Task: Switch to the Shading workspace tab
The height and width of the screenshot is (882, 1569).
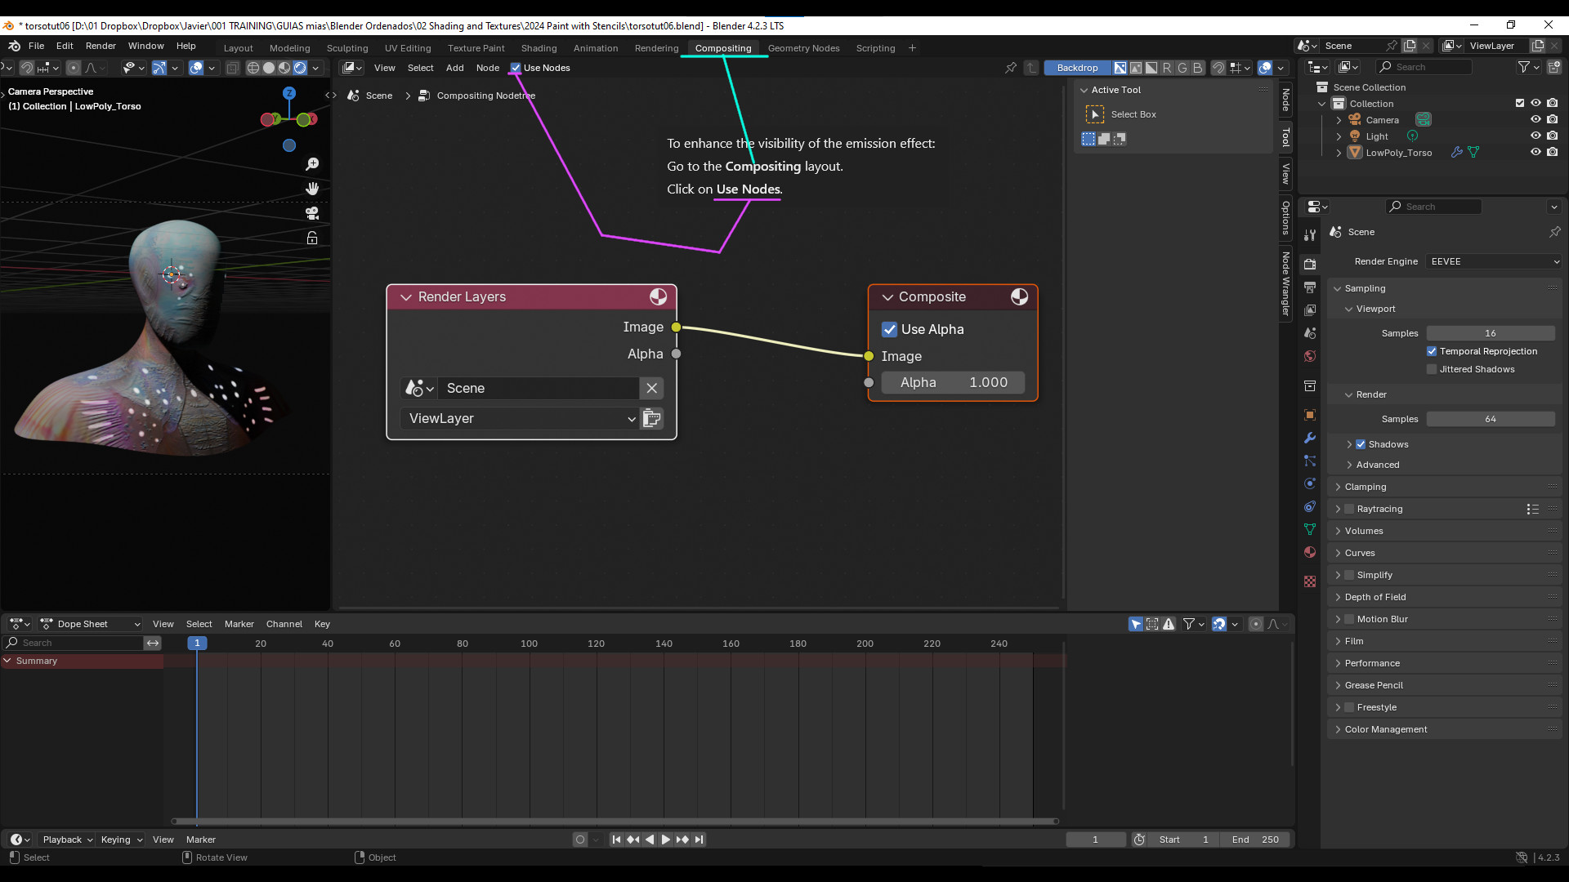Action: (x=539, y=48)
